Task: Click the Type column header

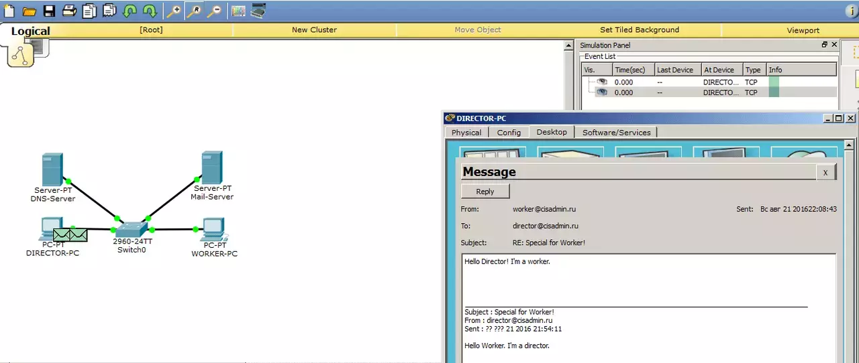Action: click(x=754, y=70)
